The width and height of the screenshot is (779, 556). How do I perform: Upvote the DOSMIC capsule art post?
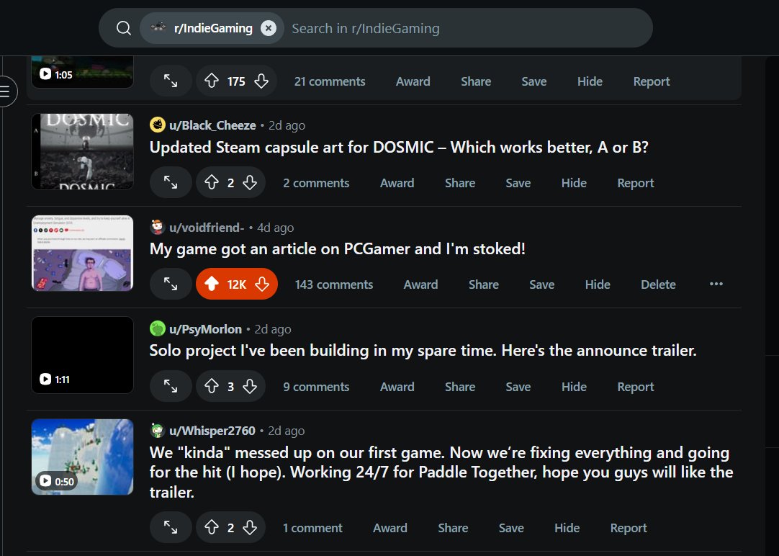click(211, 182)
